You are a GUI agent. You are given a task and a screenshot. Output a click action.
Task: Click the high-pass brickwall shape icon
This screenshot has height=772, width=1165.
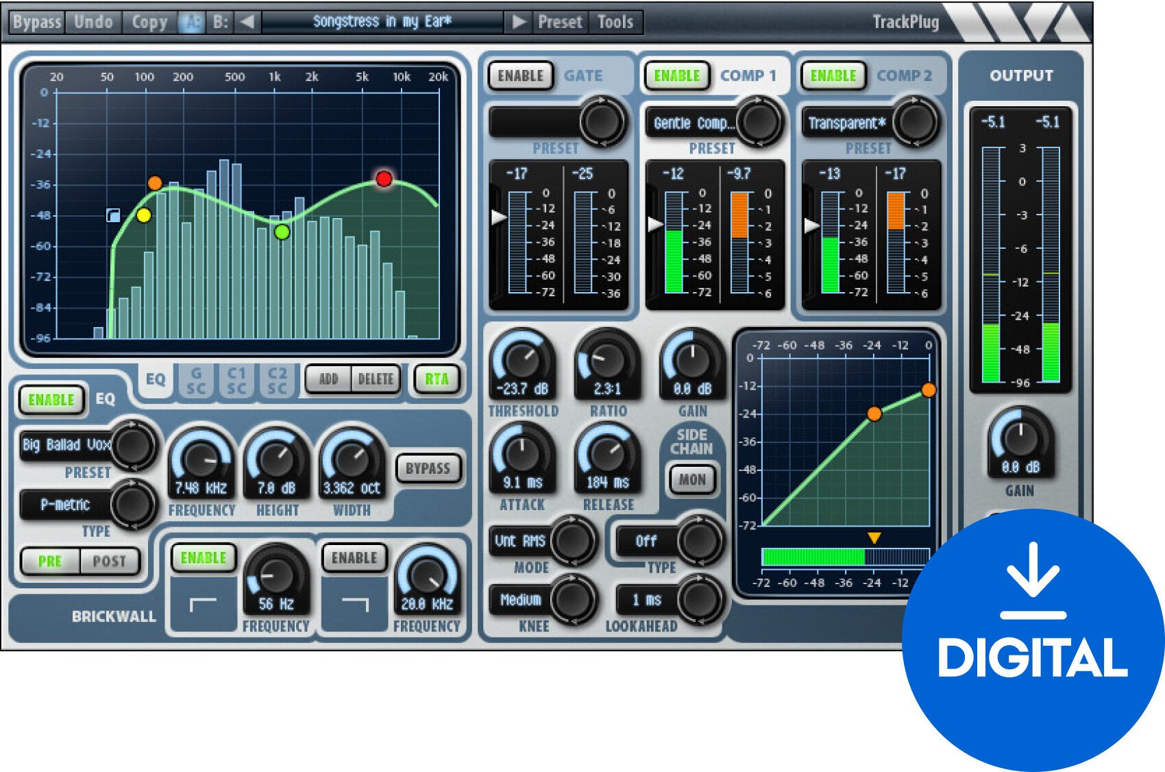point(203,604)
